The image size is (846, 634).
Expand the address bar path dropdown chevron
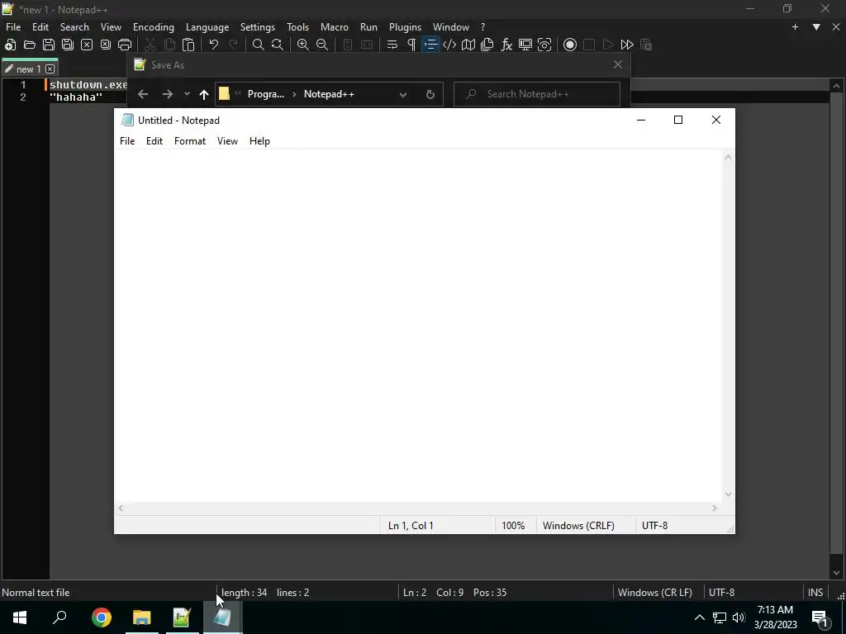coord(403,94)
